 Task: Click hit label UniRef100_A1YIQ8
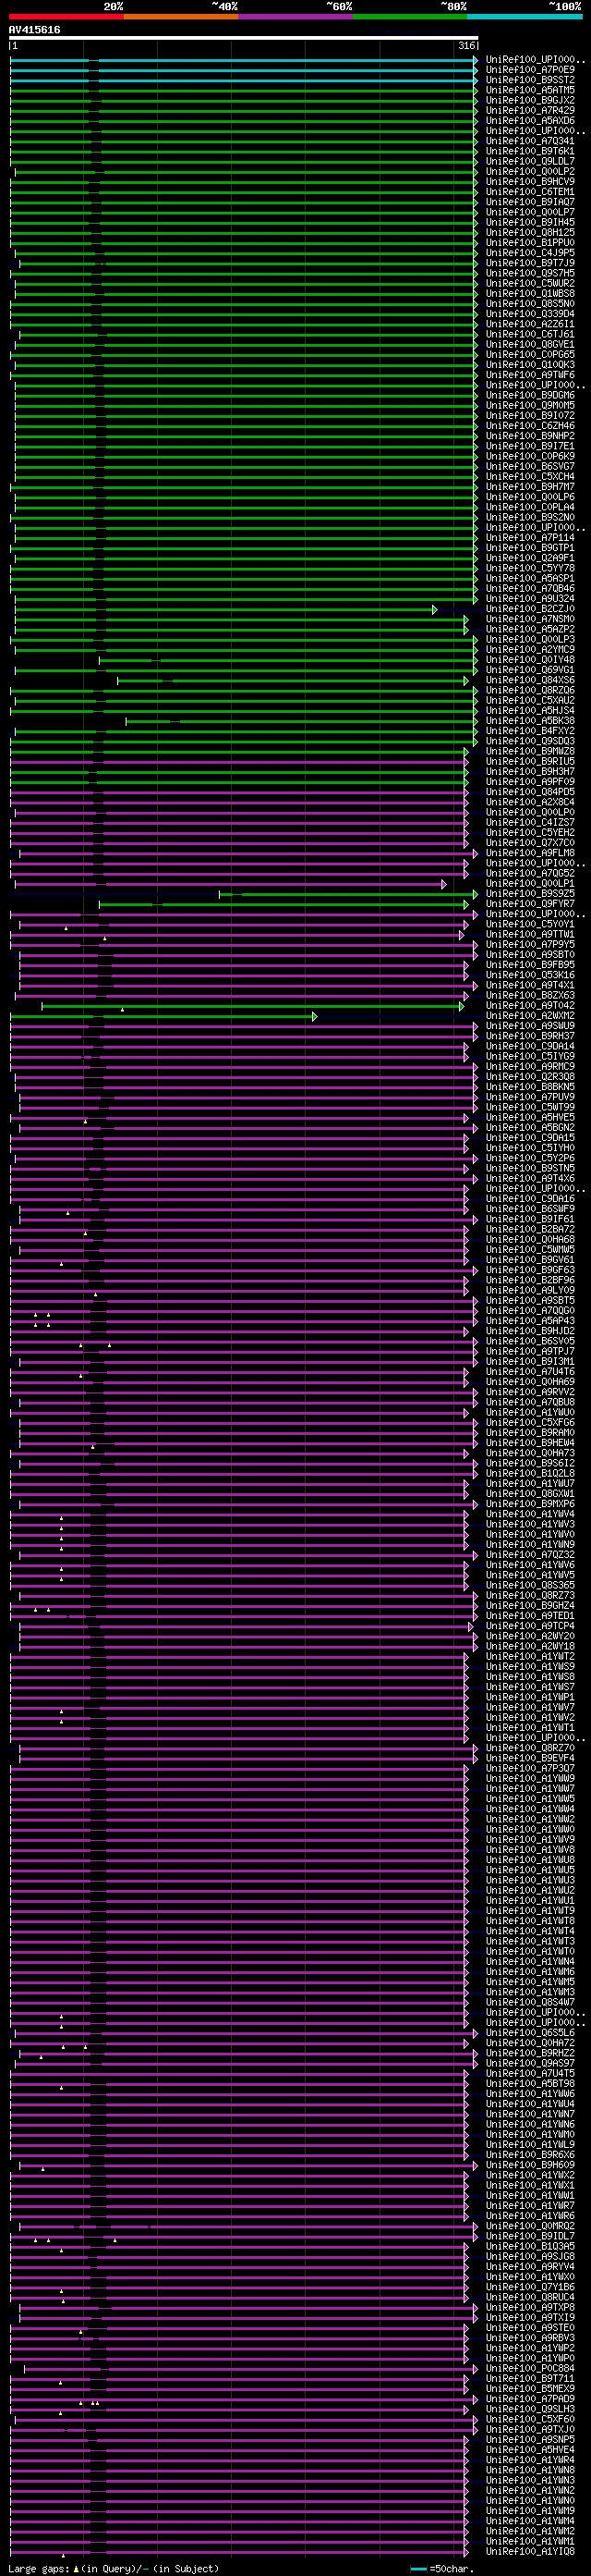530,2551
